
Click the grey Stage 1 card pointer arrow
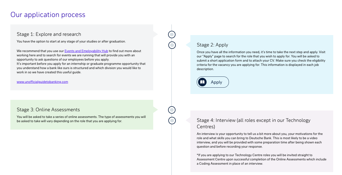pyautogui.click(x=156, y=34)
